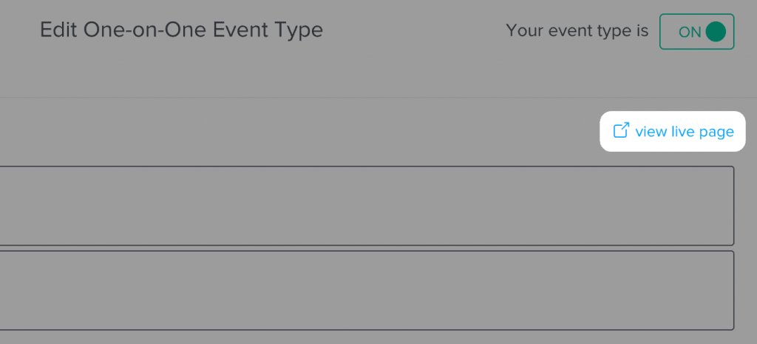Expand the second outlined section panel
The image size is (757, 344).
tap(367, 291)
